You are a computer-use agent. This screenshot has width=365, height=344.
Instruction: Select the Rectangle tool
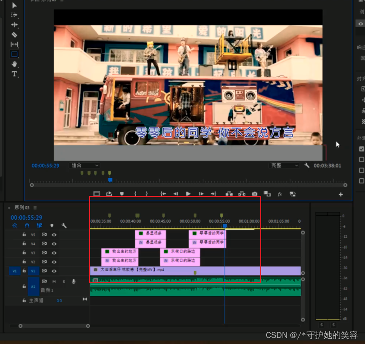(x=14, y=54)
